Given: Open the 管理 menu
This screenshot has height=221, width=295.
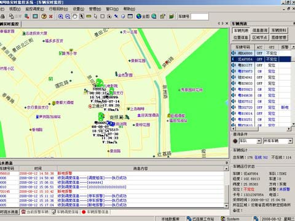Looking at the screenshot, I should [95, 9].
